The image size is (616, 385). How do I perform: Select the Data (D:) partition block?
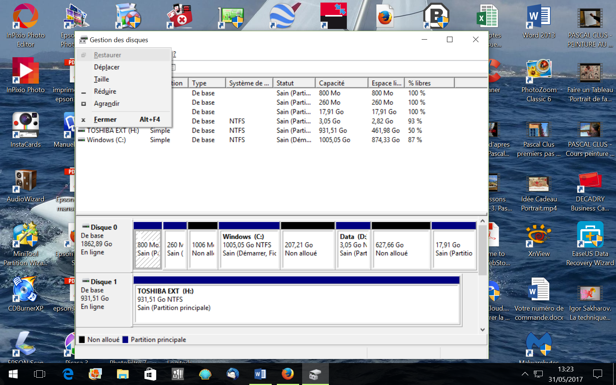353,246
